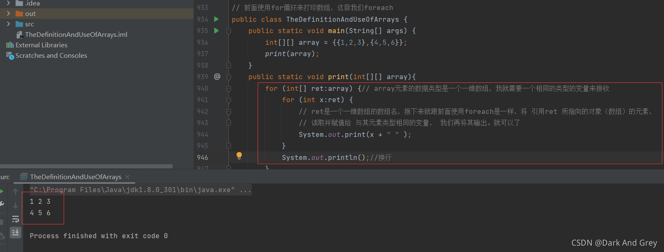The height and width of the screenshot is (252, 664).
Task: Toggle Scroll to End in the Run console
Action: (x=16, y=232)
